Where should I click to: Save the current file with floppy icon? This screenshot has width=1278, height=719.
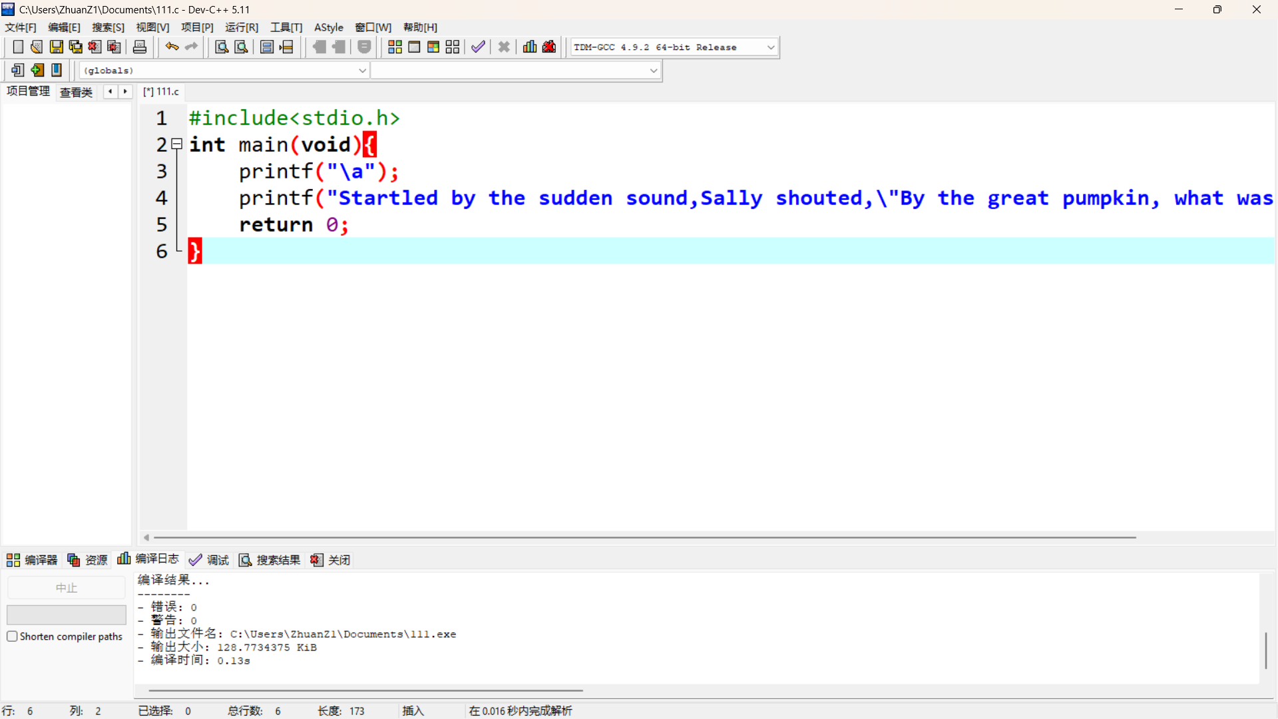pos(57,47)
